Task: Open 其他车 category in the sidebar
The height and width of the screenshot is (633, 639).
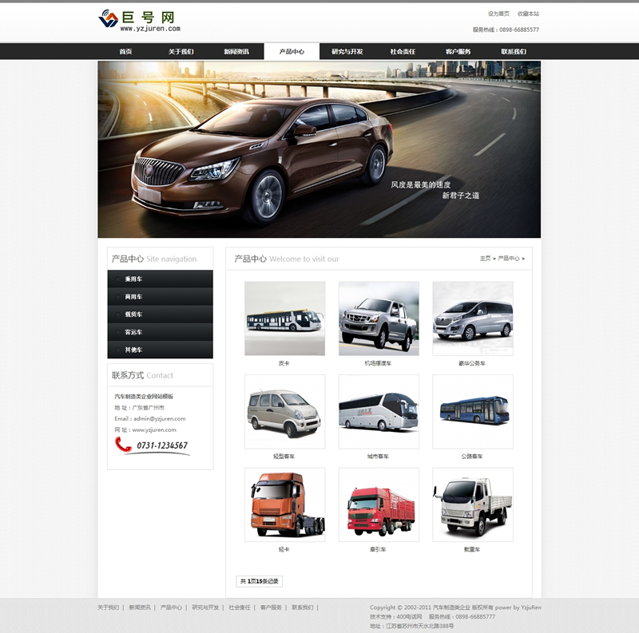Action: pos(133,350)
